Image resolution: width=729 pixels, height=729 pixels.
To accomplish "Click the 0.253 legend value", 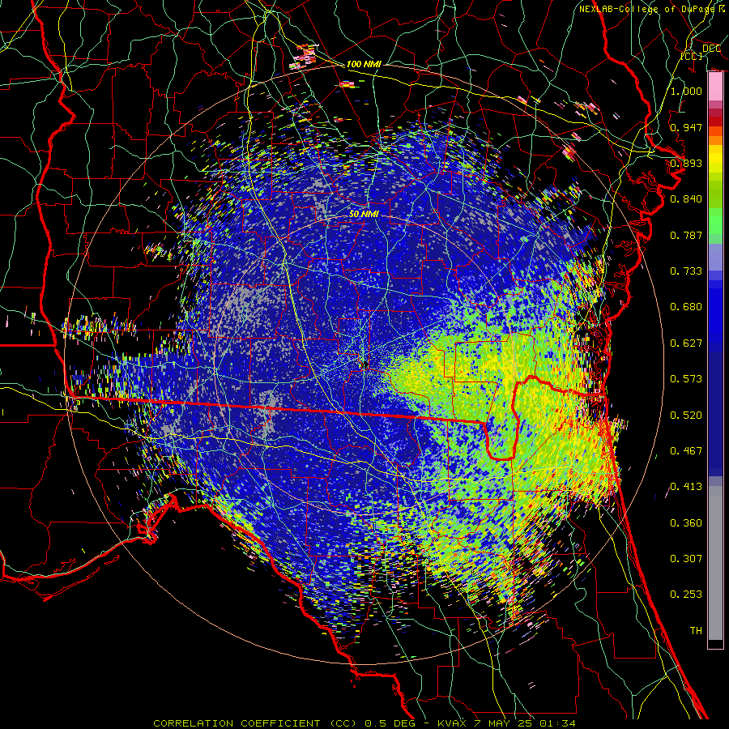I will 686,595.
